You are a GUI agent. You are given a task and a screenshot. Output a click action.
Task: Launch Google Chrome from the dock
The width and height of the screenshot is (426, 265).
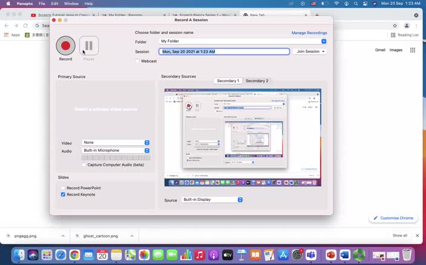tap(74, 255)
